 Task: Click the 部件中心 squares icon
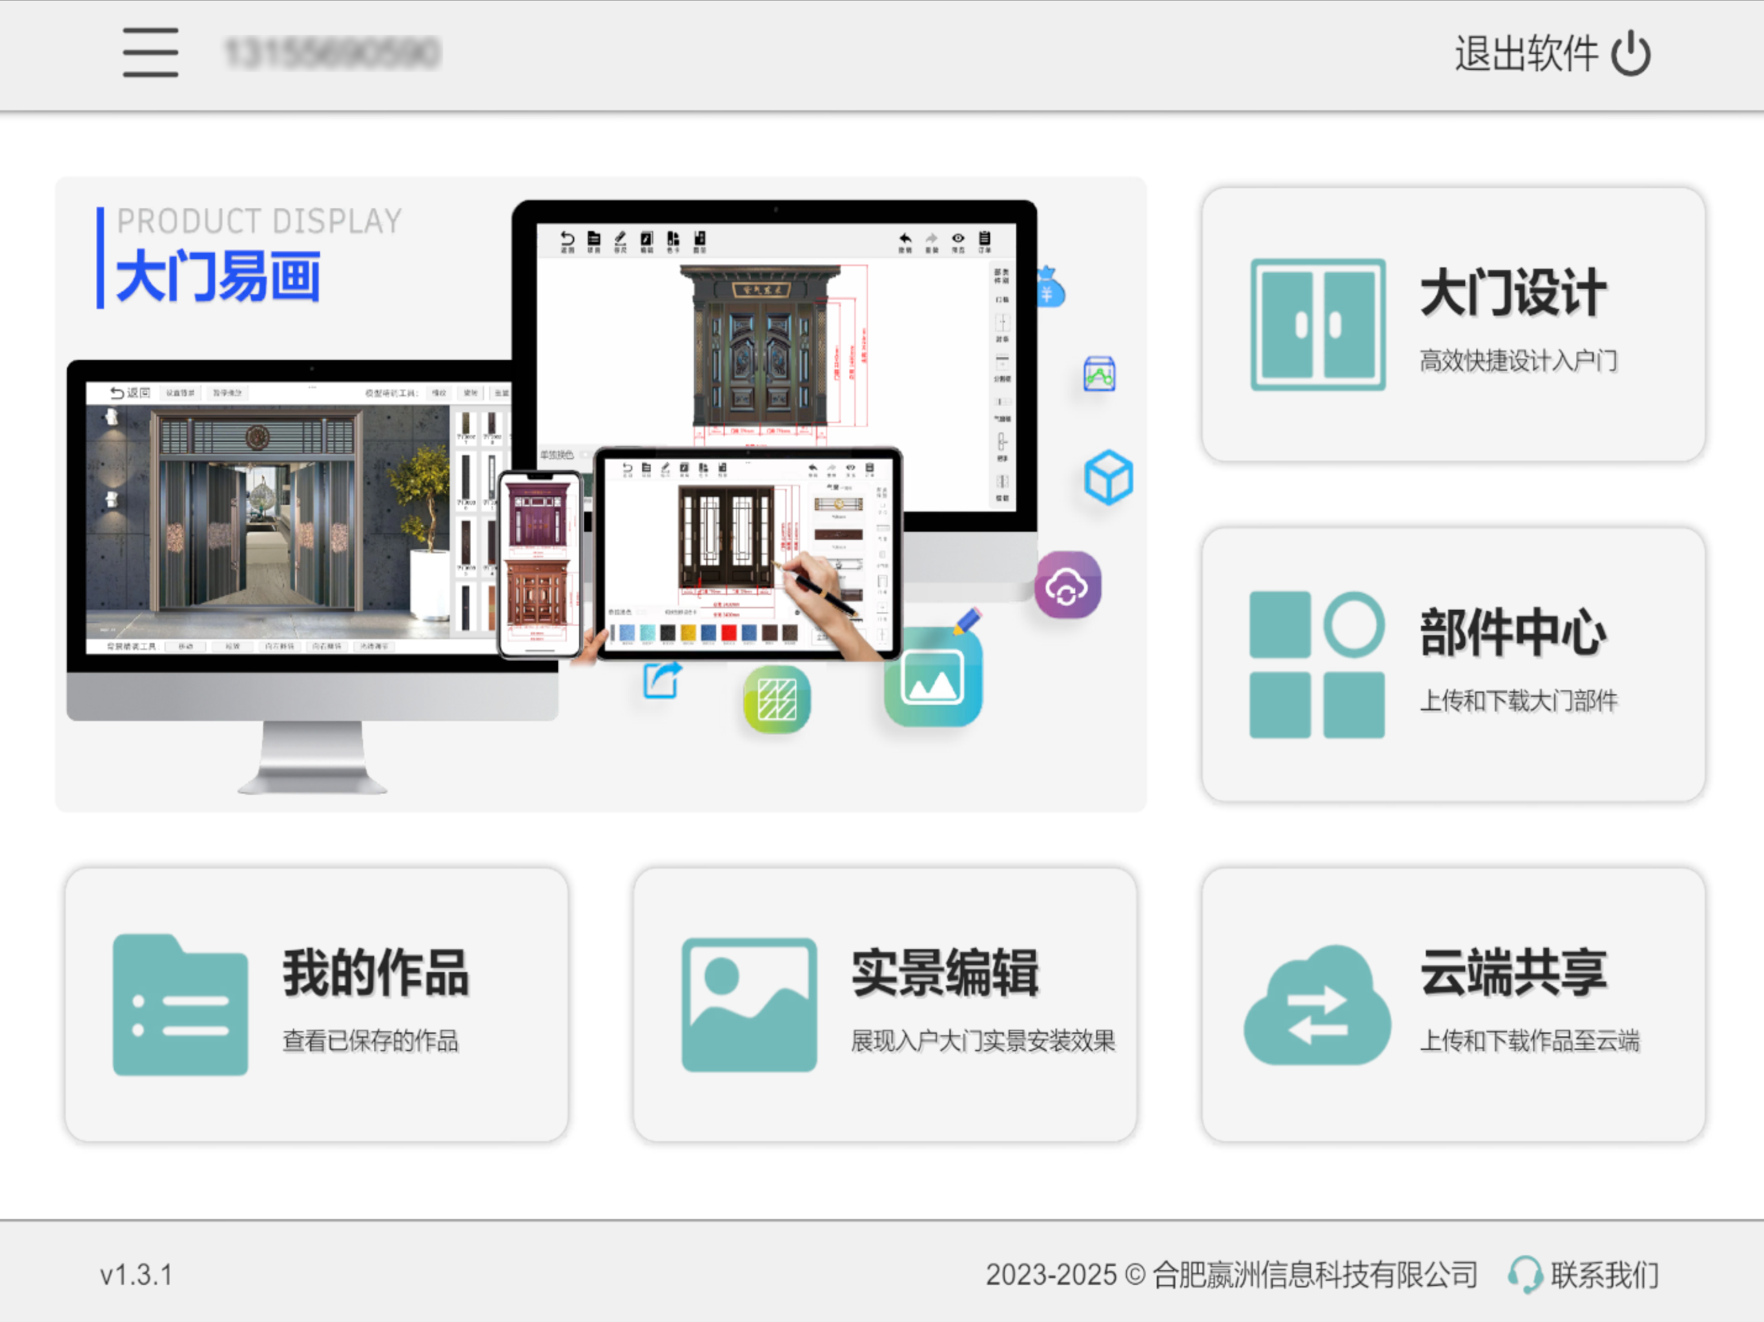1317,664
